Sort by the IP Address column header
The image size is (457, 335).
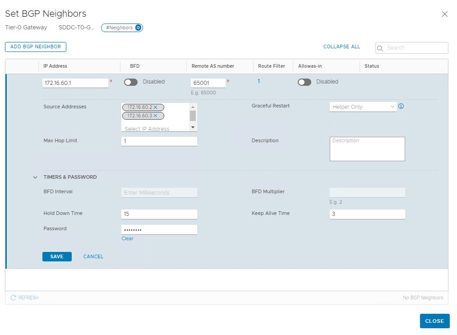(55, 66)
